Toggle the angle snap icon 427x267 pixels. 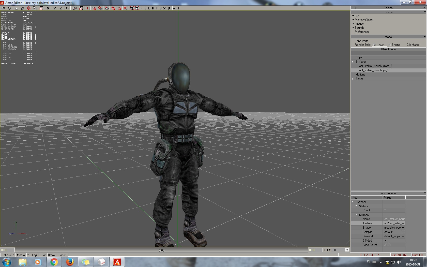click(119, 8)
